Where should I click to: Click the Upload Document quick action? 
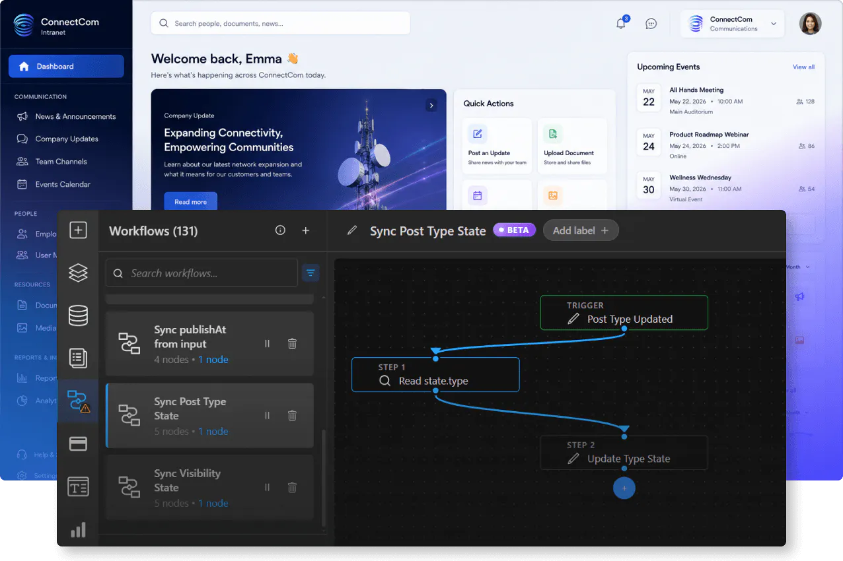click(572, 147)
